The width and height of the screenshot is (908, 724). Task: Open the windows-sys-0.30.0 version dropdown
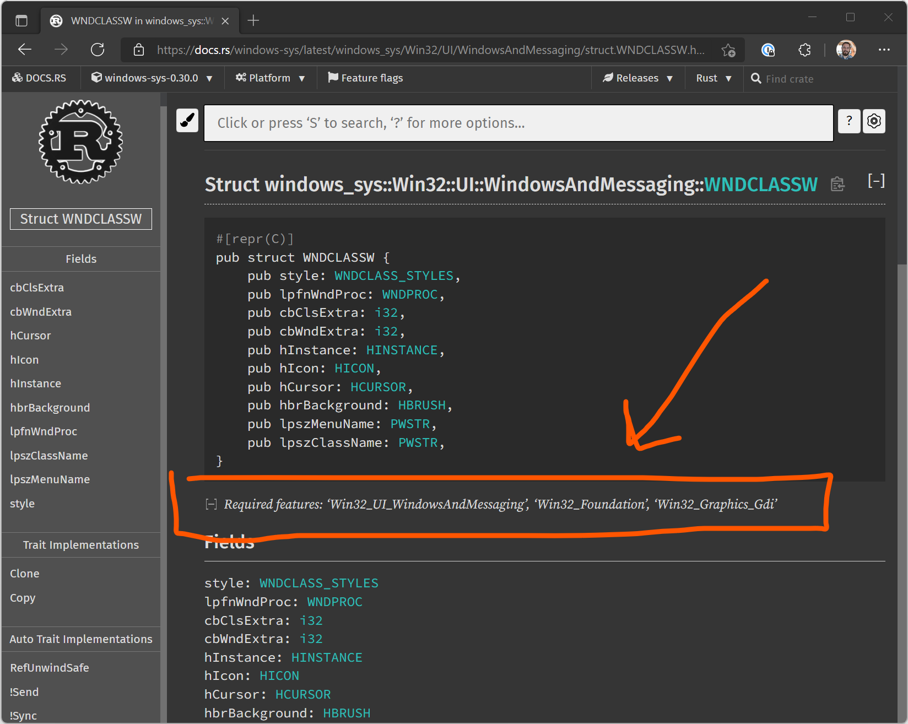coord(152,78)
